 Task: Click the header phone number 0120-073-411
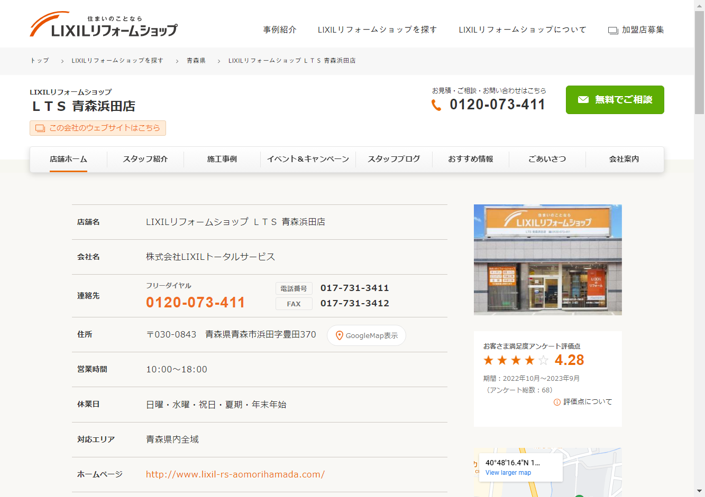(x=498, y=105)
